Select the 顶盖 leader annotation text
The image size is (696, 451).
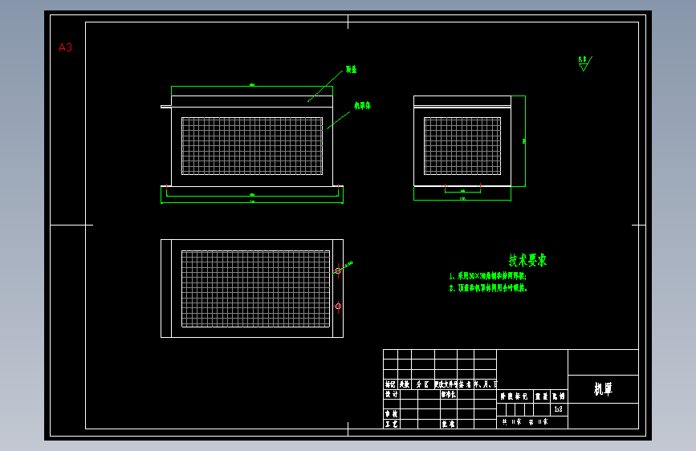(x=351, y=69)
